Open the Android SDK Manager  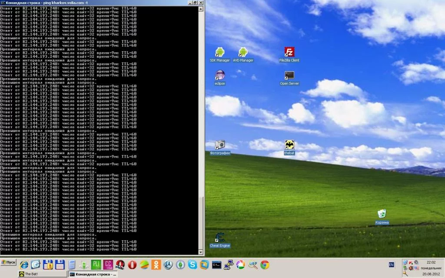(x=219, y=51)
